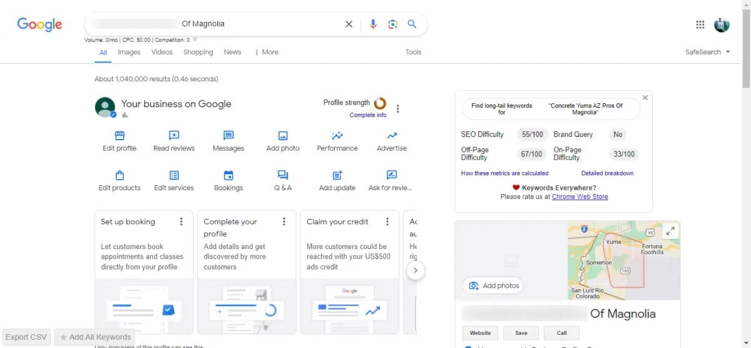The width and height of the screenshot is (751, 348).
Task: Click the voice search microphone icon
Action: pyautogui.click(x=373, y=24)
